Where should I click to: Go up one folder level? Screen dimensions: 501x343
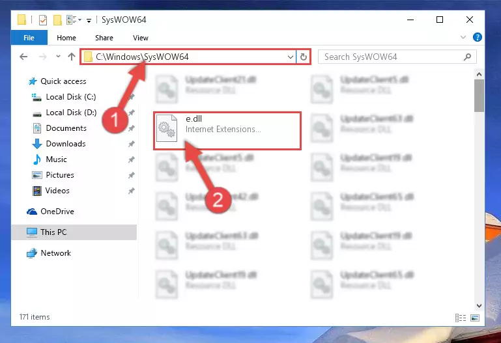72,57
